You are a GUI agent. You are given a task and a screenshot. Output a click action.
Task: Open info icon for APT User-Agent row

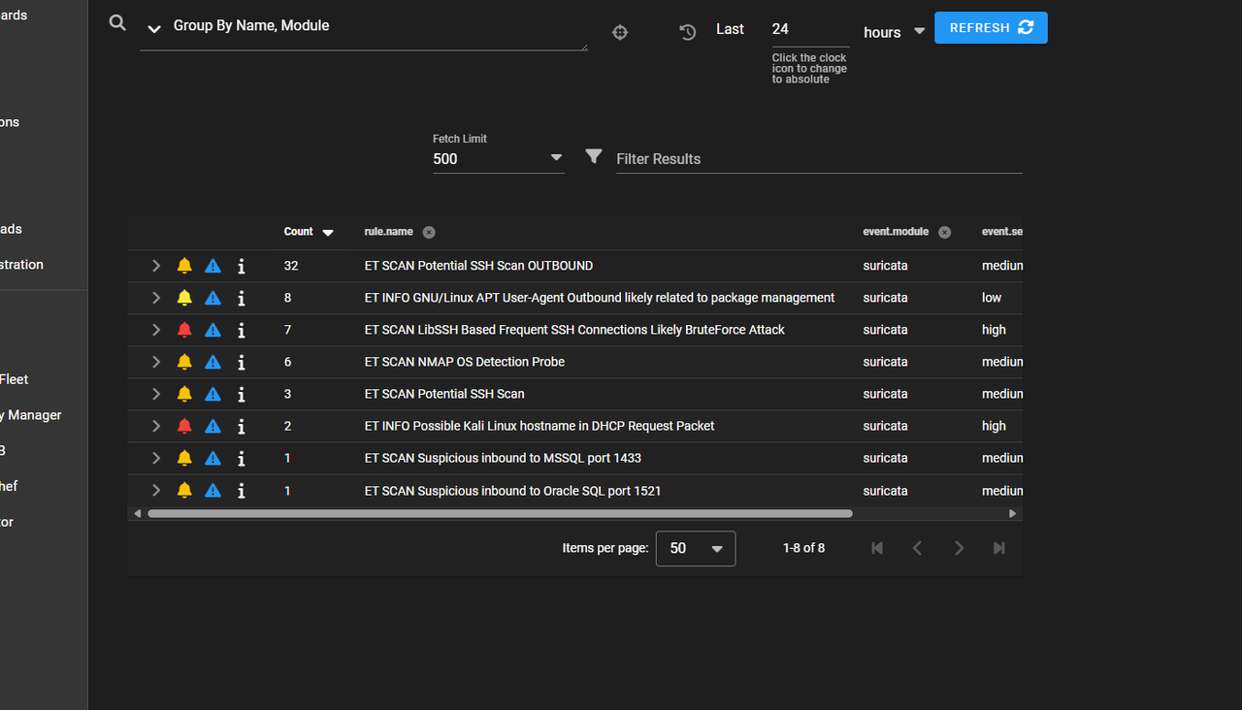[242, 298]
